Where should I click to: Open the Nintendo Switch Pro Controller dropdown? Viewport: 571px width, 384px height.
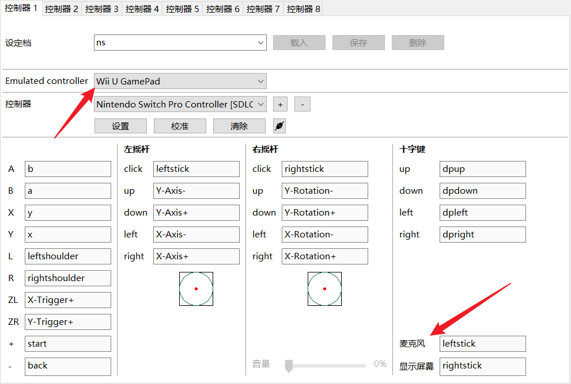click(x=180, y=104)
